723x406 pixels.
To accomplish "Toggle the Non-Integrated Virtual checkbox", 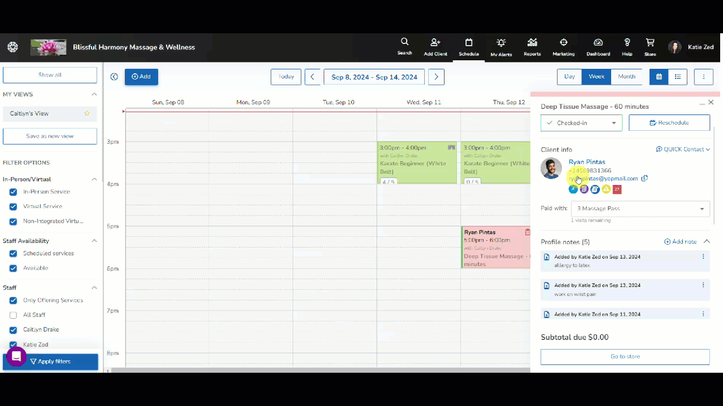I will click(x=13, y=221).
